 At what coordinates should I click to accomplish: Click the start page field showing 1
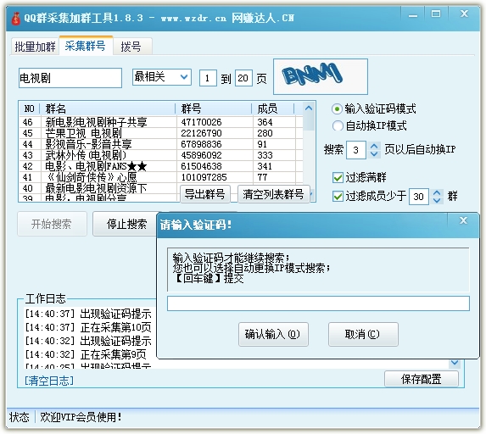pyautogui.click(x=207, y=78)
